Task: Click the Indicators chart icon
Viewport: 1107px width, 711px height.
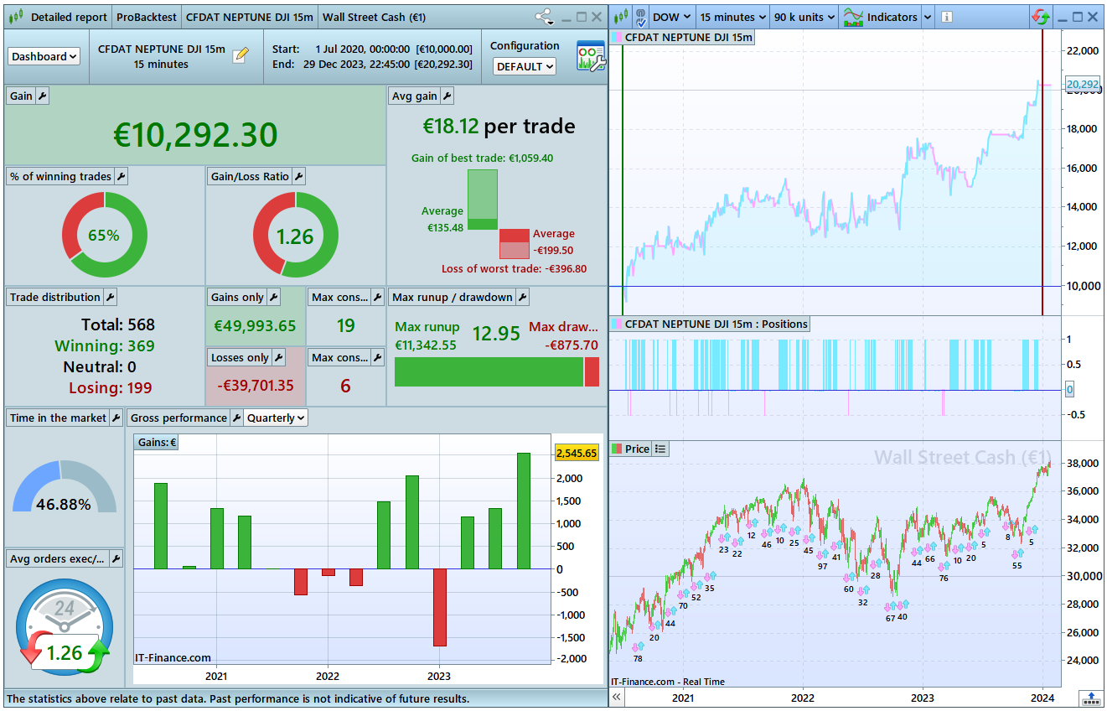Action: [853, 17]
